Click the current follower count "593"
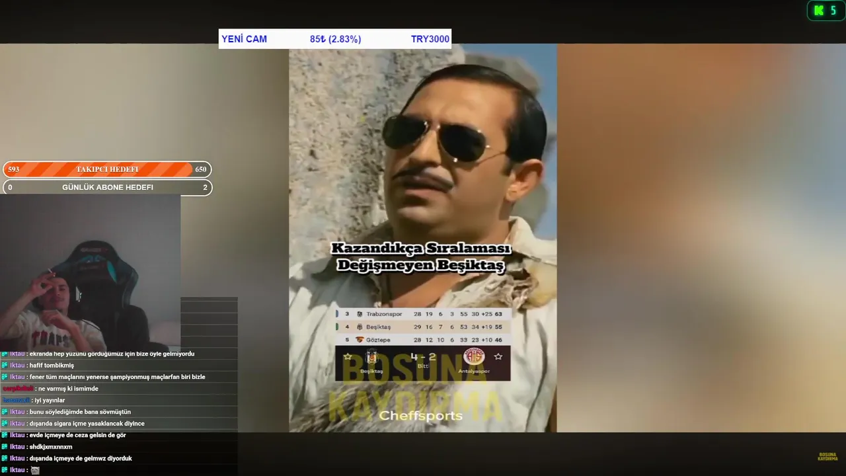This screenshot has width=846, height=476. [x=13, y=169]
